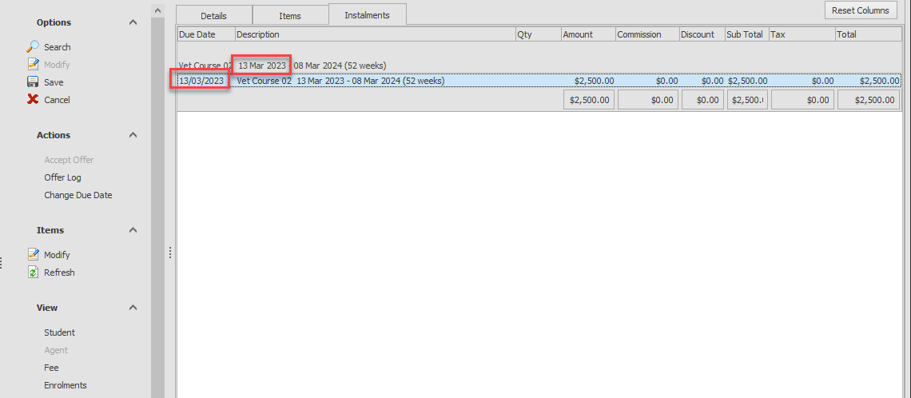
Task: Click the red Cancel X icon
Action: pos(33,100)
